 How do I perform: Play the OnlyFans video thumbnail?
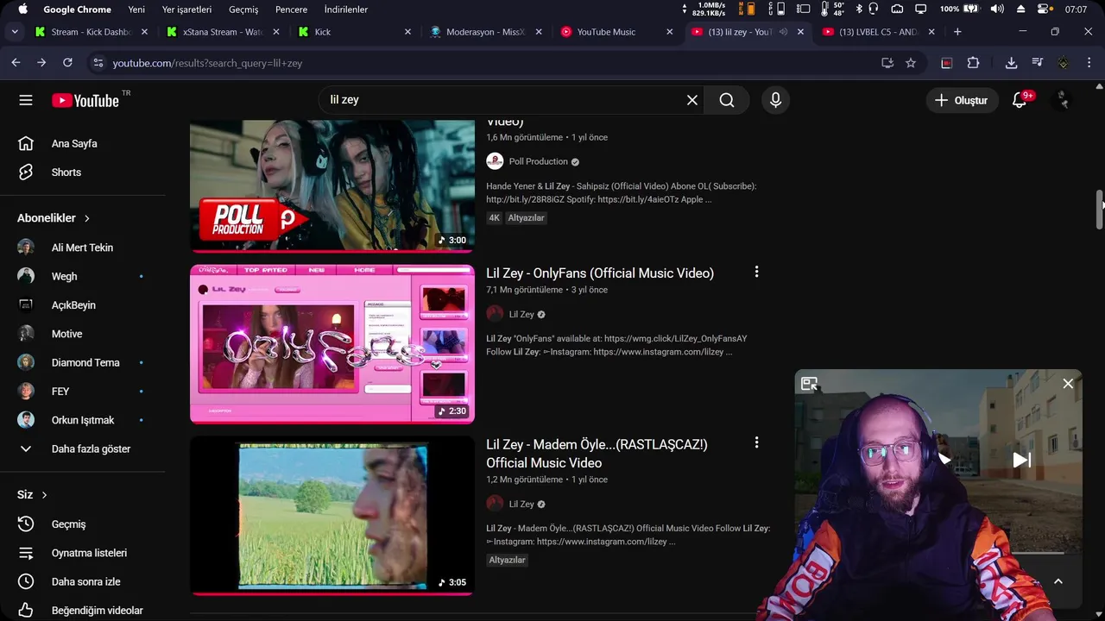332,344
